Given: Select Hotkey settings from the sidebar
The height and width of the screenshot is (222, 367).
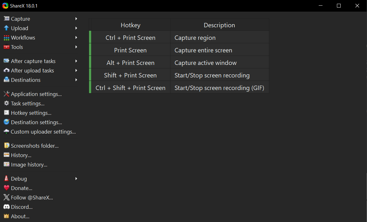Looking at the screenshot, I should click(x=31, y=113).
